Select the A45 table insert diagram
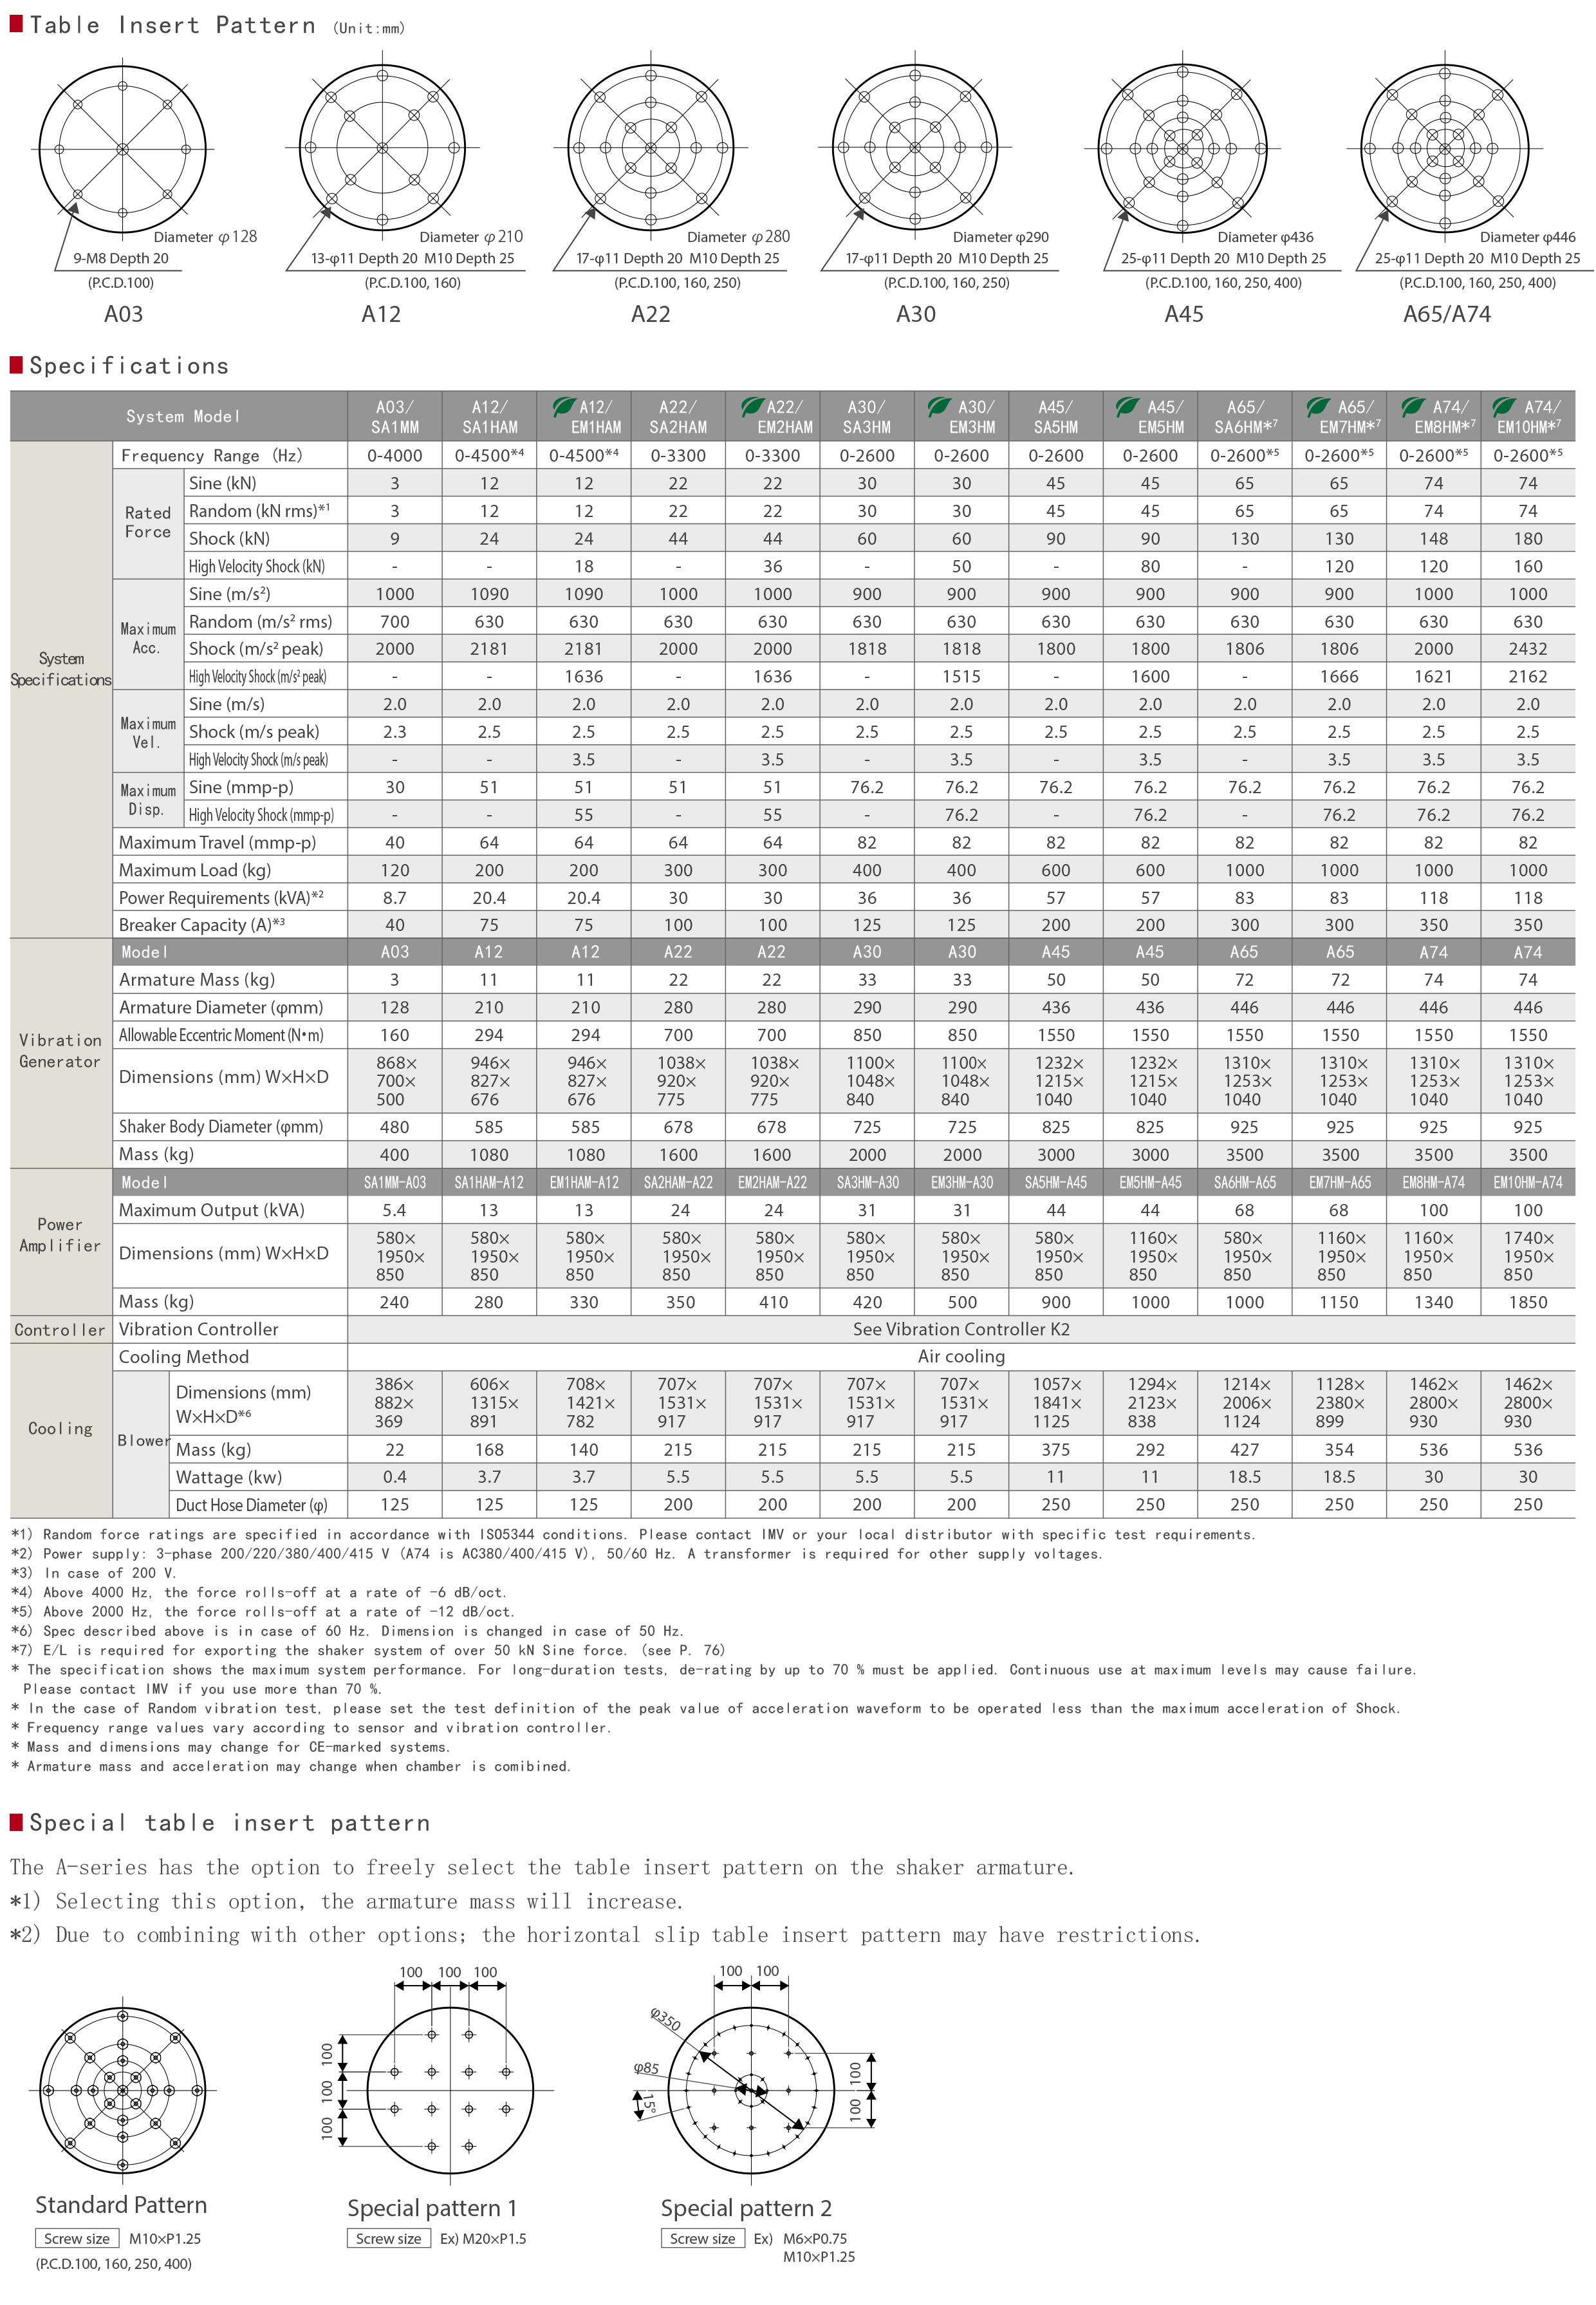Image resolution: width=1596 pixels, height=2305 pixels. pyautogui.click(x=1183, y=148)
